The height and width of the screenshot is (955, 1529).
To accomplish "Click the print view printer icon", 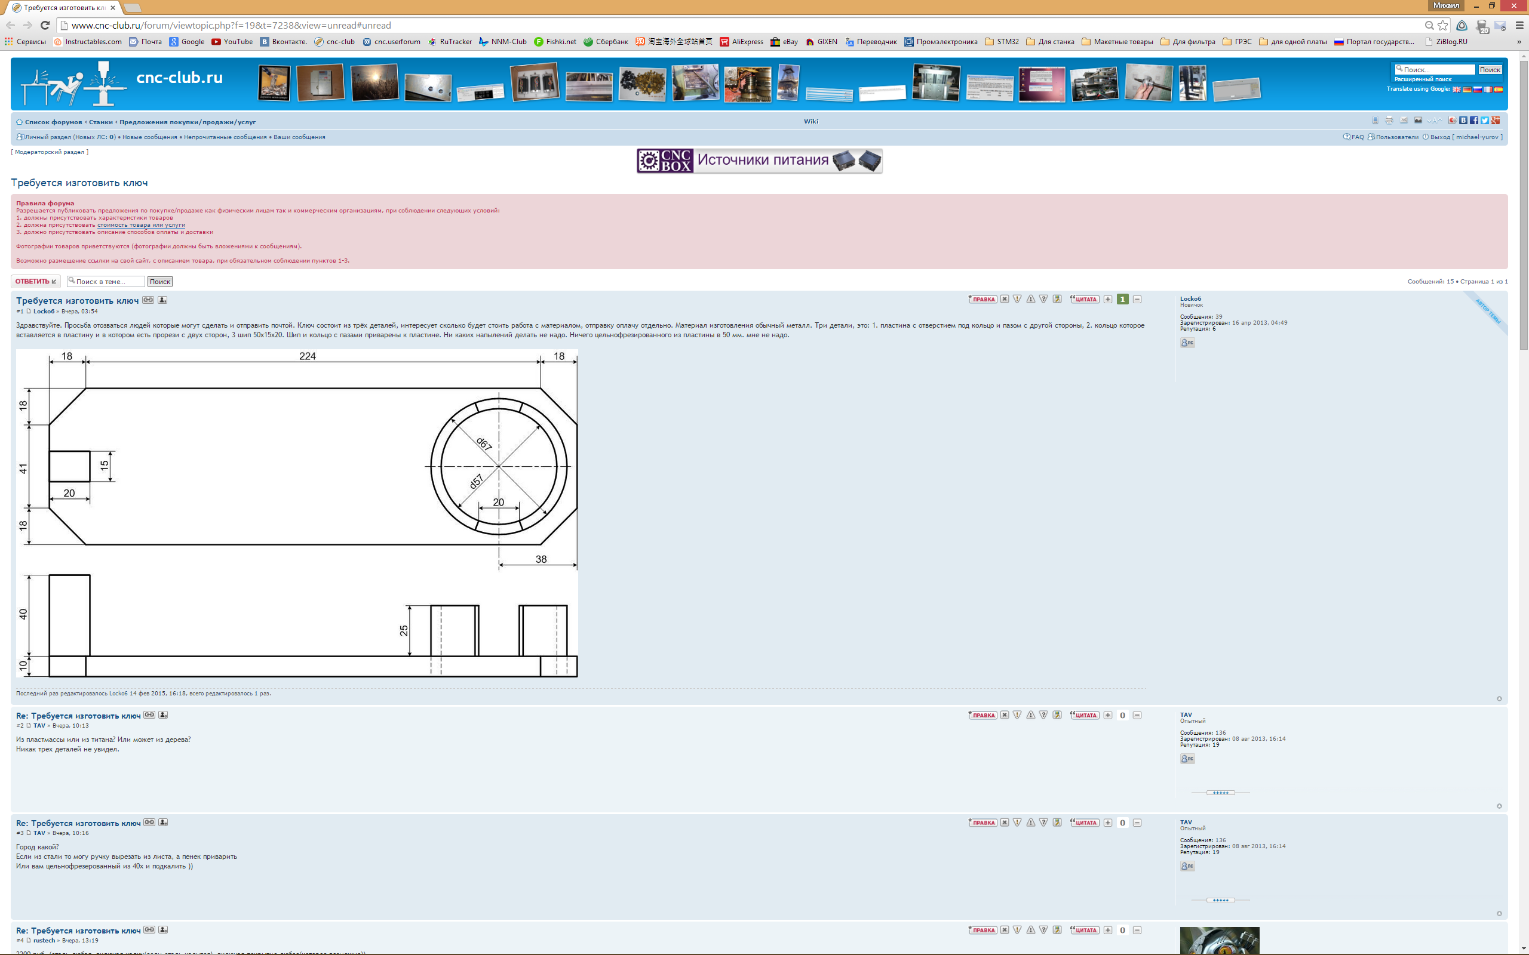I will coord(1389,120).
